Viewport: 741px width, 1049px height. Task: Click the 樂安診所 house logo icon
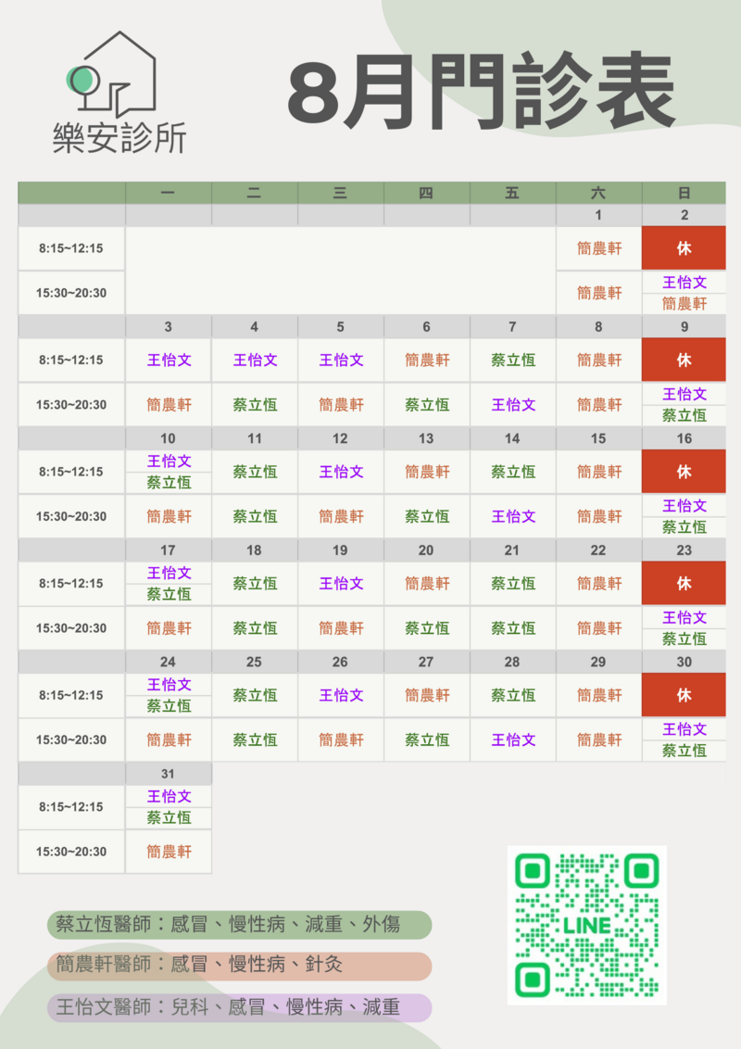[111, 73]
